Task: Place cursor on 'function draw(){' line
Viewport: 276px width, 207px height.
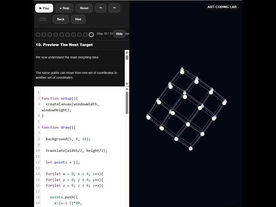Action: (x=59, y=127)
